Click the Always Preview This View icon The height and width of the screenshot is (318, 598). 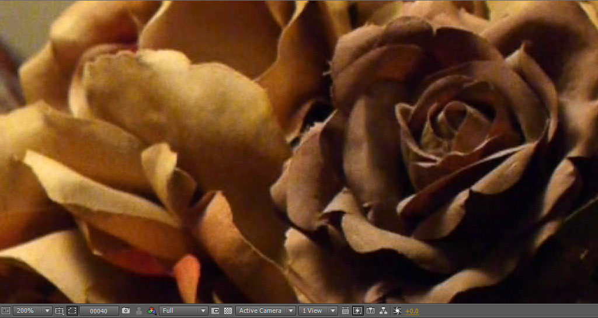5,311
